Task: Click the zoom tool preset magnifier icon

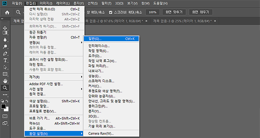Action: 18,12
